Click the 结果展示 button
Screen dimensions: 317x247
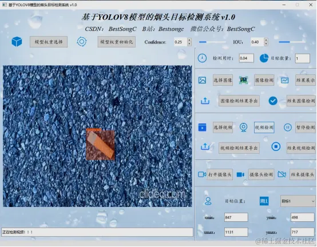306,80
